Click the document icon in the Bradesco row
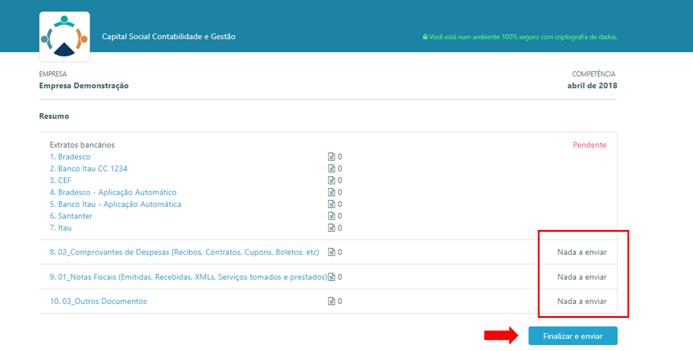693x351 pixels. pos(331,157)
